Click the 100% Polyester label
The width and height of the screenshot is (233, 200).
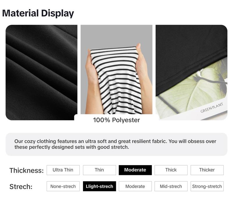[x=116, y=120]
